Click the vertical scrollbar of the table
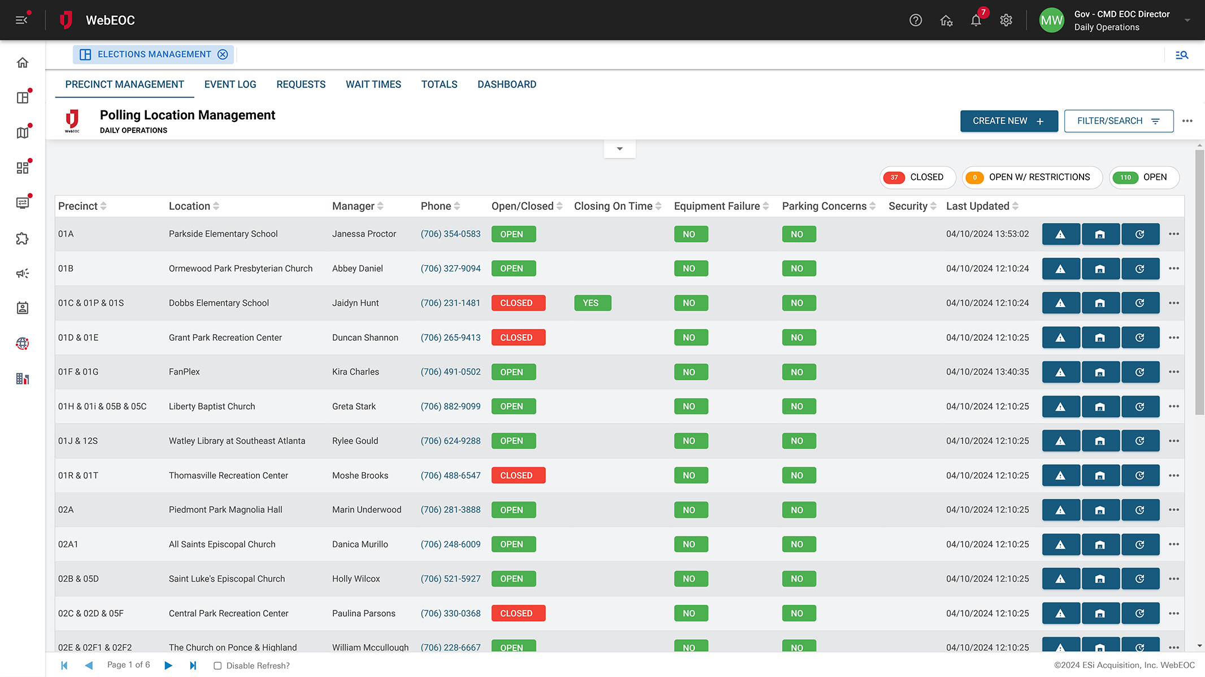The width and height of the screenshot is (1205, 677). point(1199,279)
